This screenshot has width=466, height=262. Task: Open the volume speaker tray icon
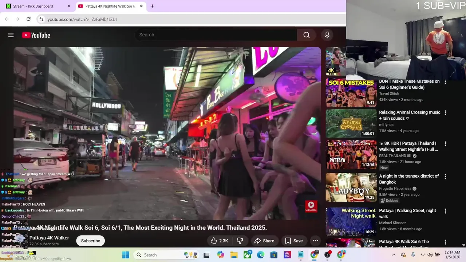pos(430,255)
